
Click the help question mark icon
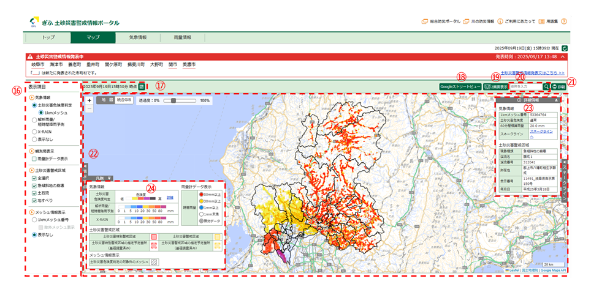coord(563,21)
